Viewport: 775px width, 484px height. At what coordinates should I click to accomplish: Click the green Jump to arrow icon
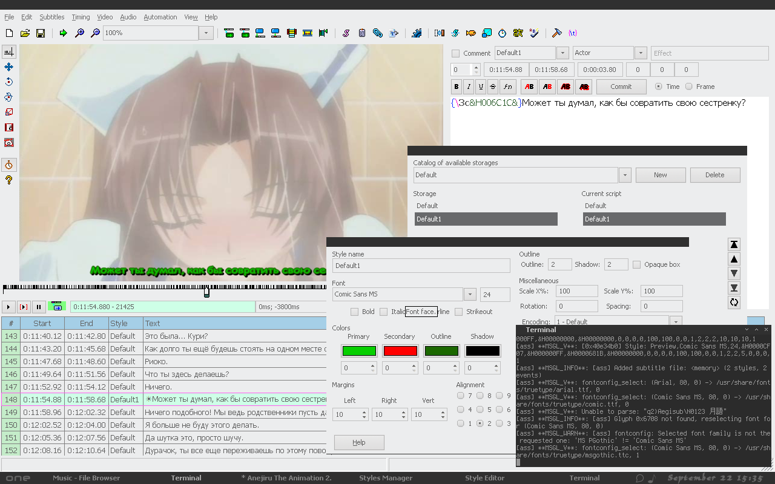(x=63, y=33)
